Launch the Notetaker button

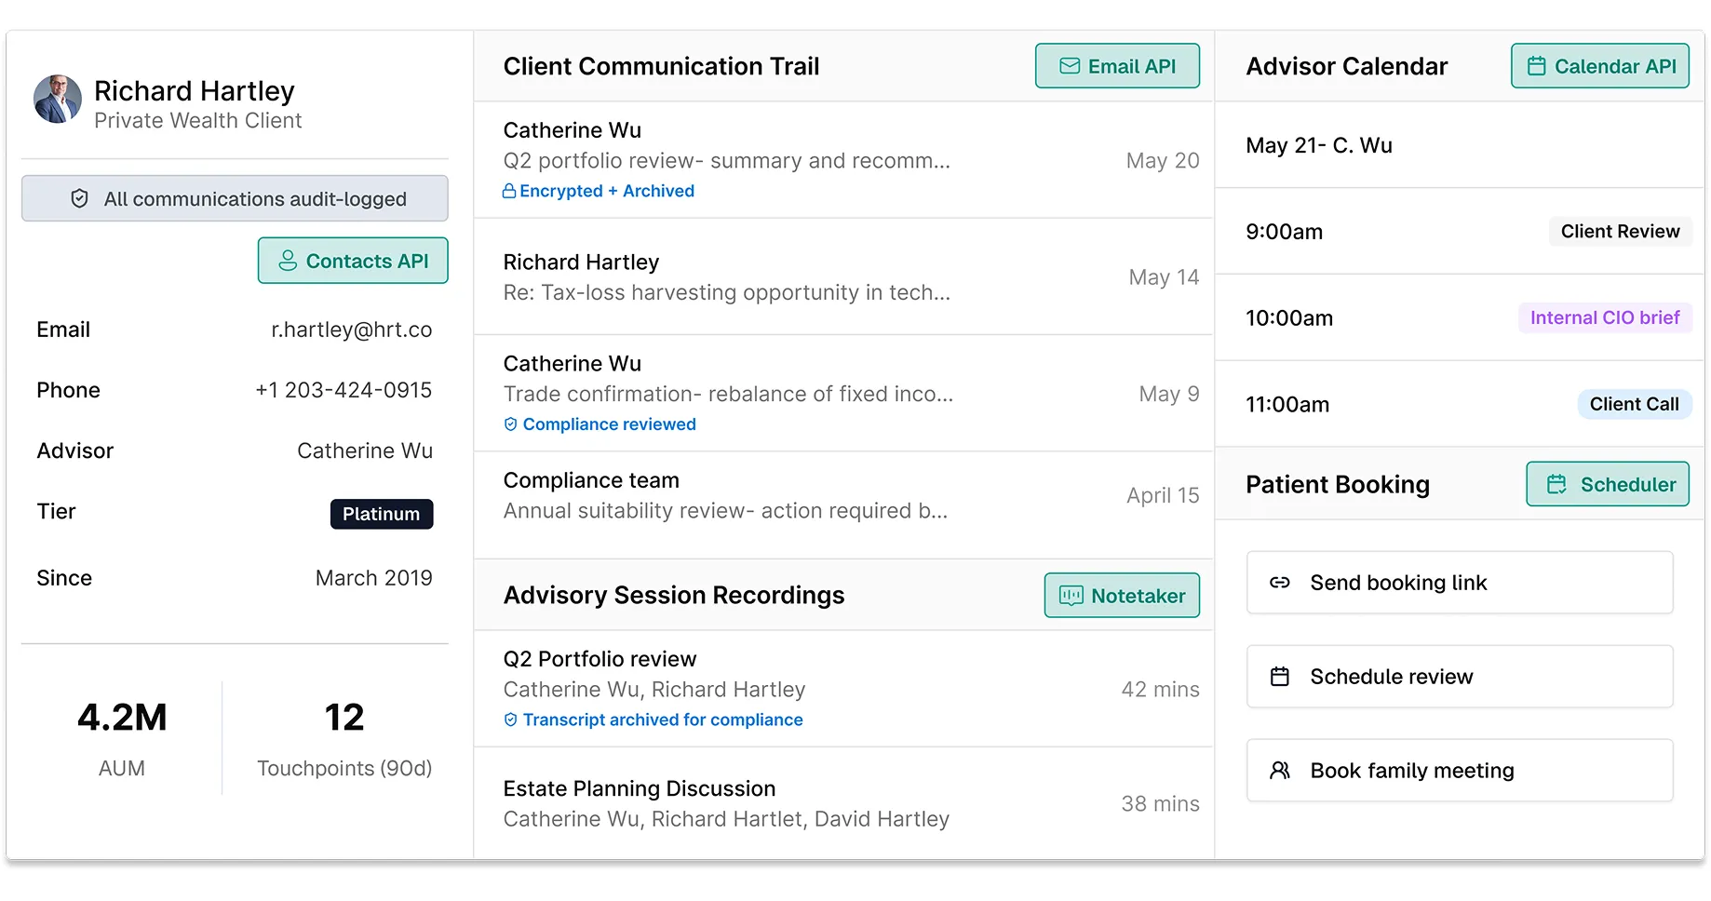coord(1122,596)
